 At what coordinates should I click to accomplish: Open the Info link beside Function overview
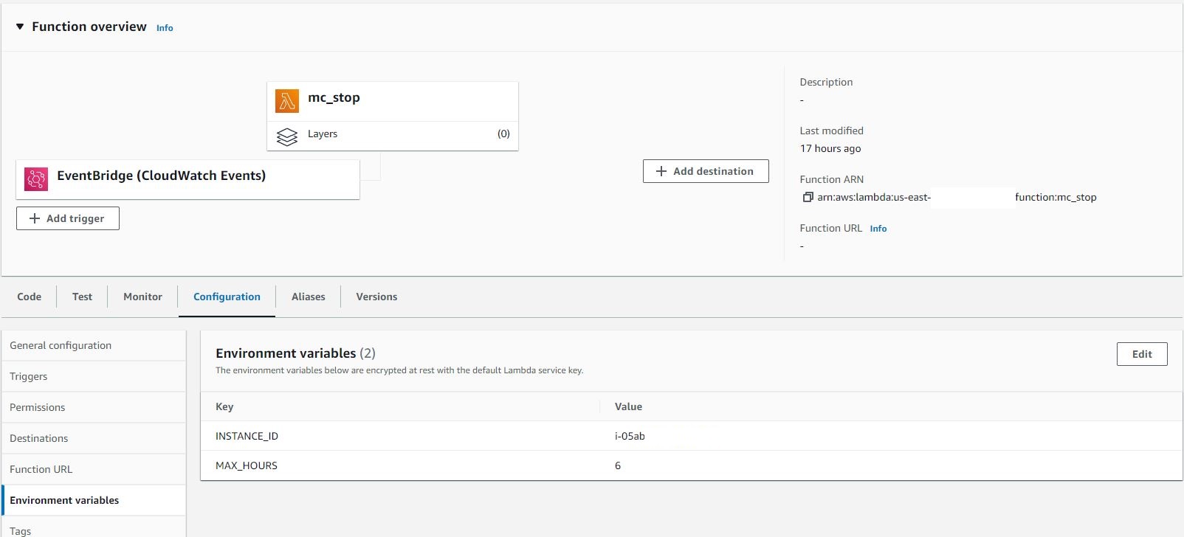click(165, 28)
